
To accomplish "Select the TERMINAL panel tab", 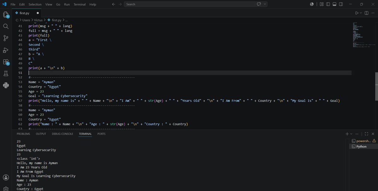I will 85,134.
